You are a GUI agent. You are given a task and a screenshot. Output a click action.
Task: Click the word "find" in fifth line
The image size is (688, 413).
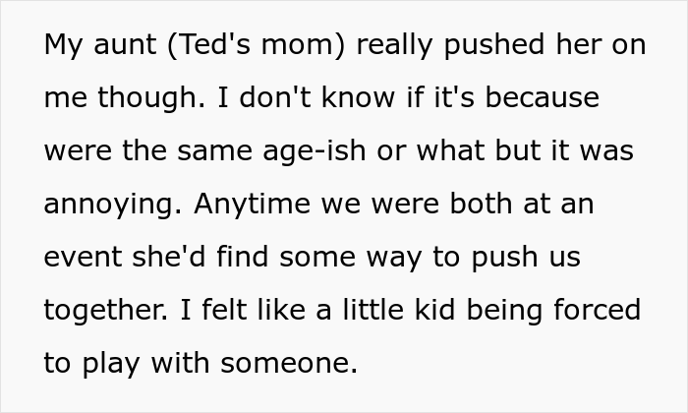click(242, 258)
